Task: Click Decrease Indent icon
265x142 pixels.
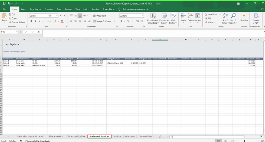Action: tap(85, 21)
